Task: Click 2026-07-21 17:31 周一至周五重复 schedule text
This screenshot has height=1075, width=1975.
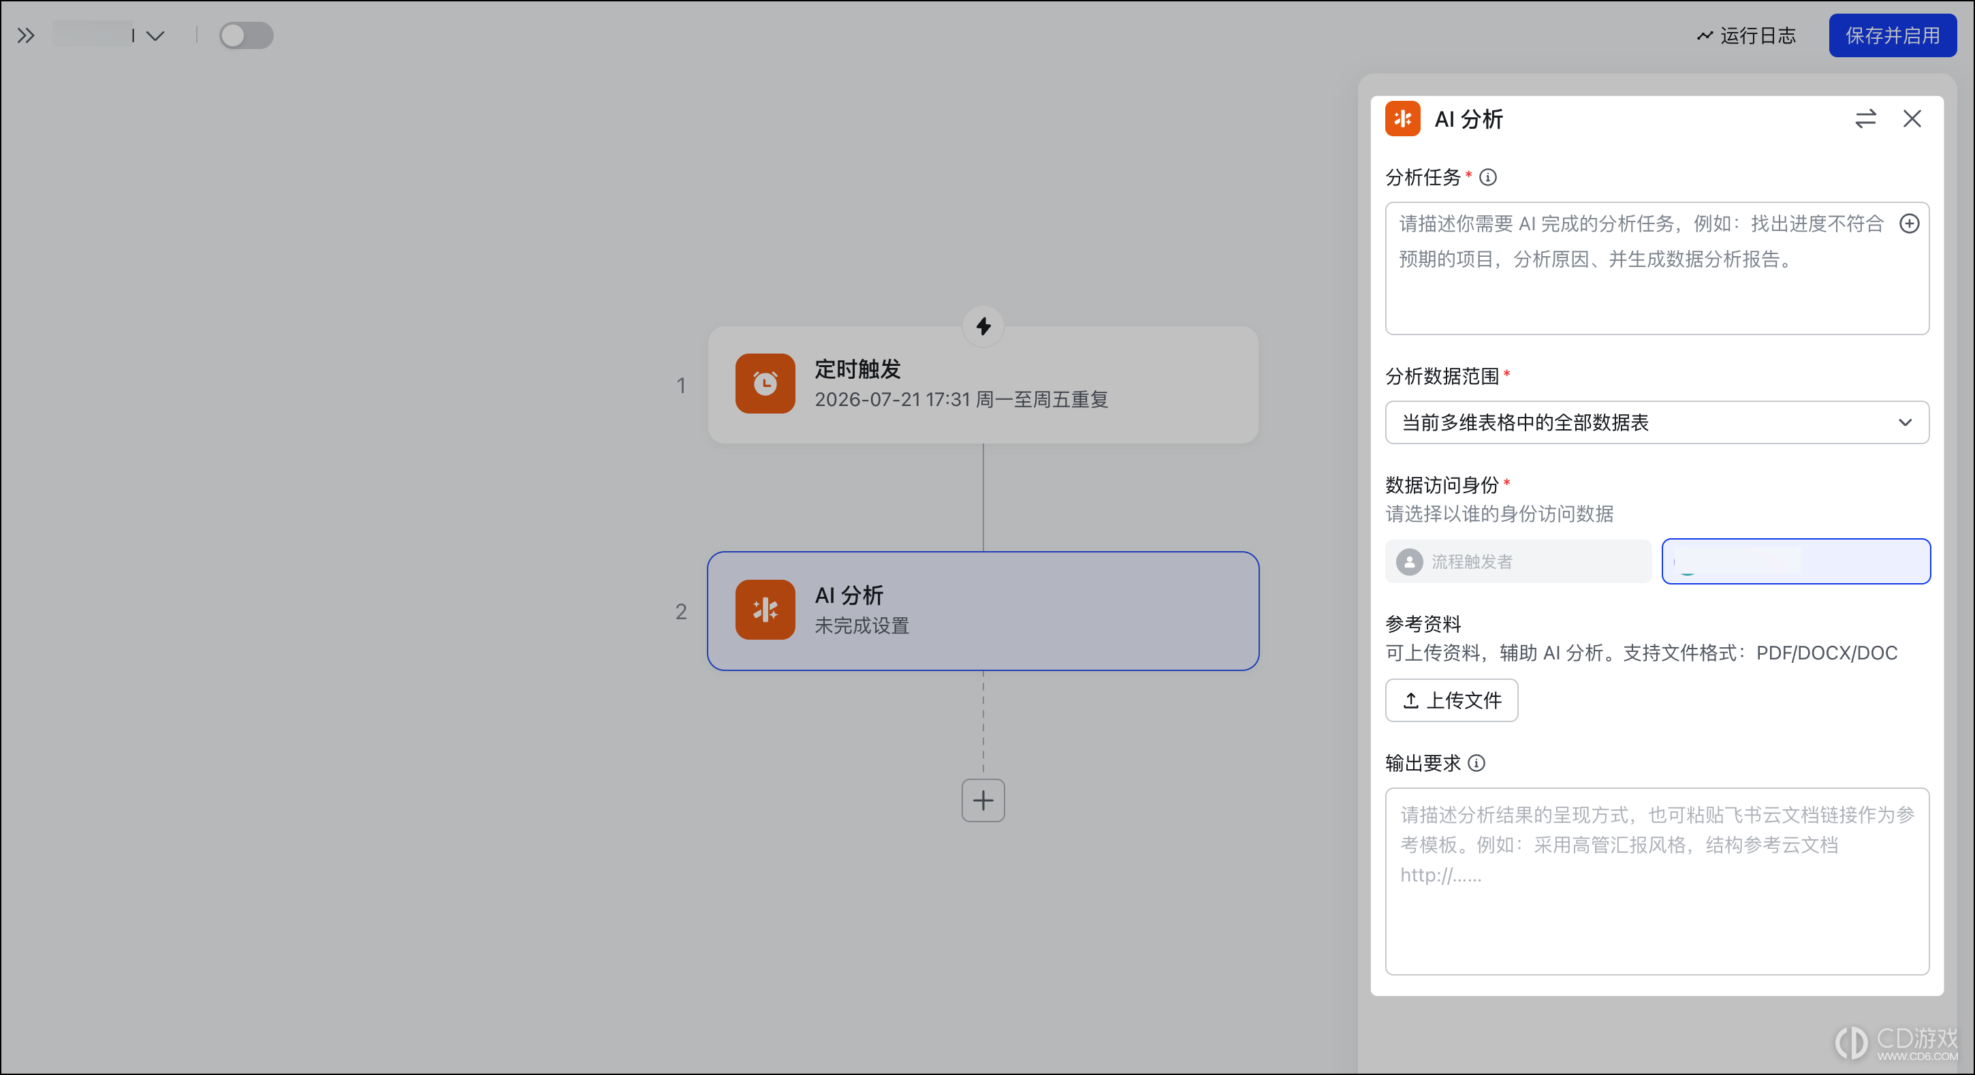Action: click(x=962, y=399)
